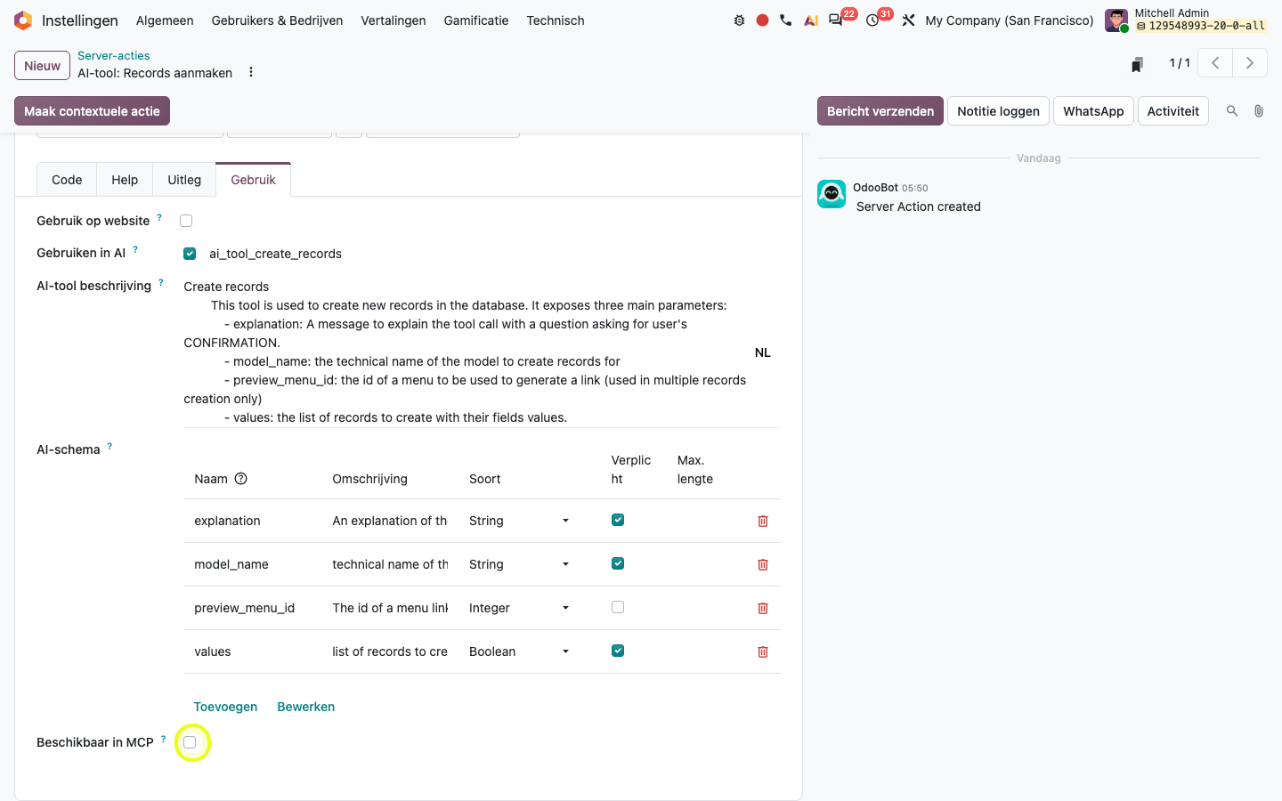Open activities clock icon with badge 31

click(872, 20)
